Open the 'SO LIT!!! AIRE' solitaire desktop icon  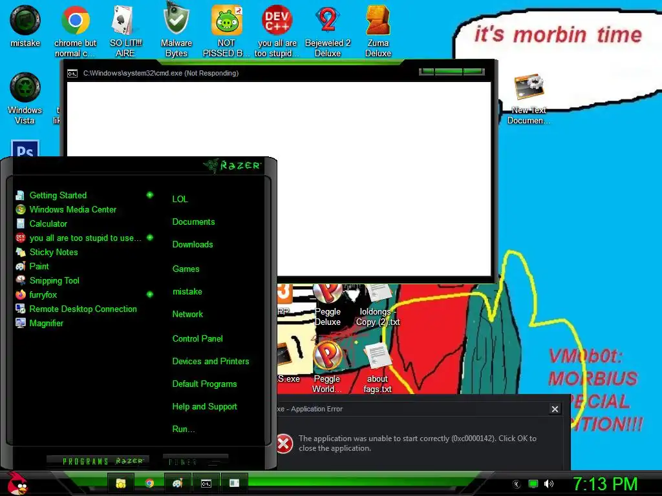pyautogui.click(x=125, y=32)
